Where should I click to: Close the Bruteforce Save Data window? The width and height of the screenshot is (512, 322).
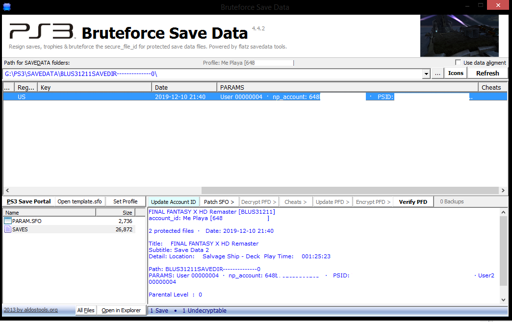(x=498, y=5)
